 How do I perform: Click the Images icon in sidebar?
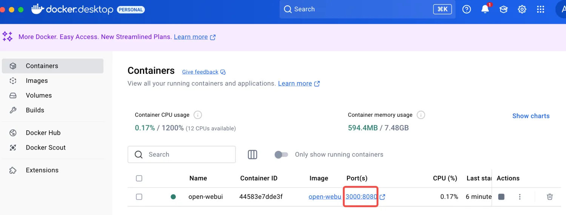[13, 81]
